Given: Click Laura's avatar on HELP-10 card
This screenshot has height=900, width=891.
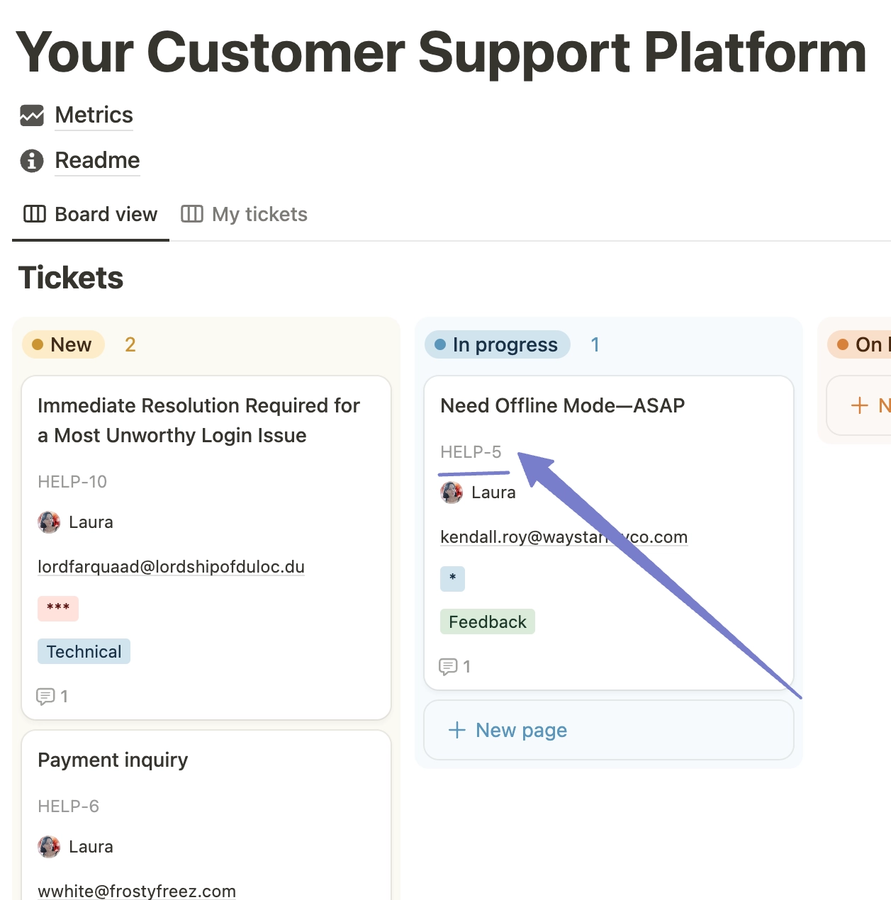Looking at the screenshot, I should pos(49,522).
